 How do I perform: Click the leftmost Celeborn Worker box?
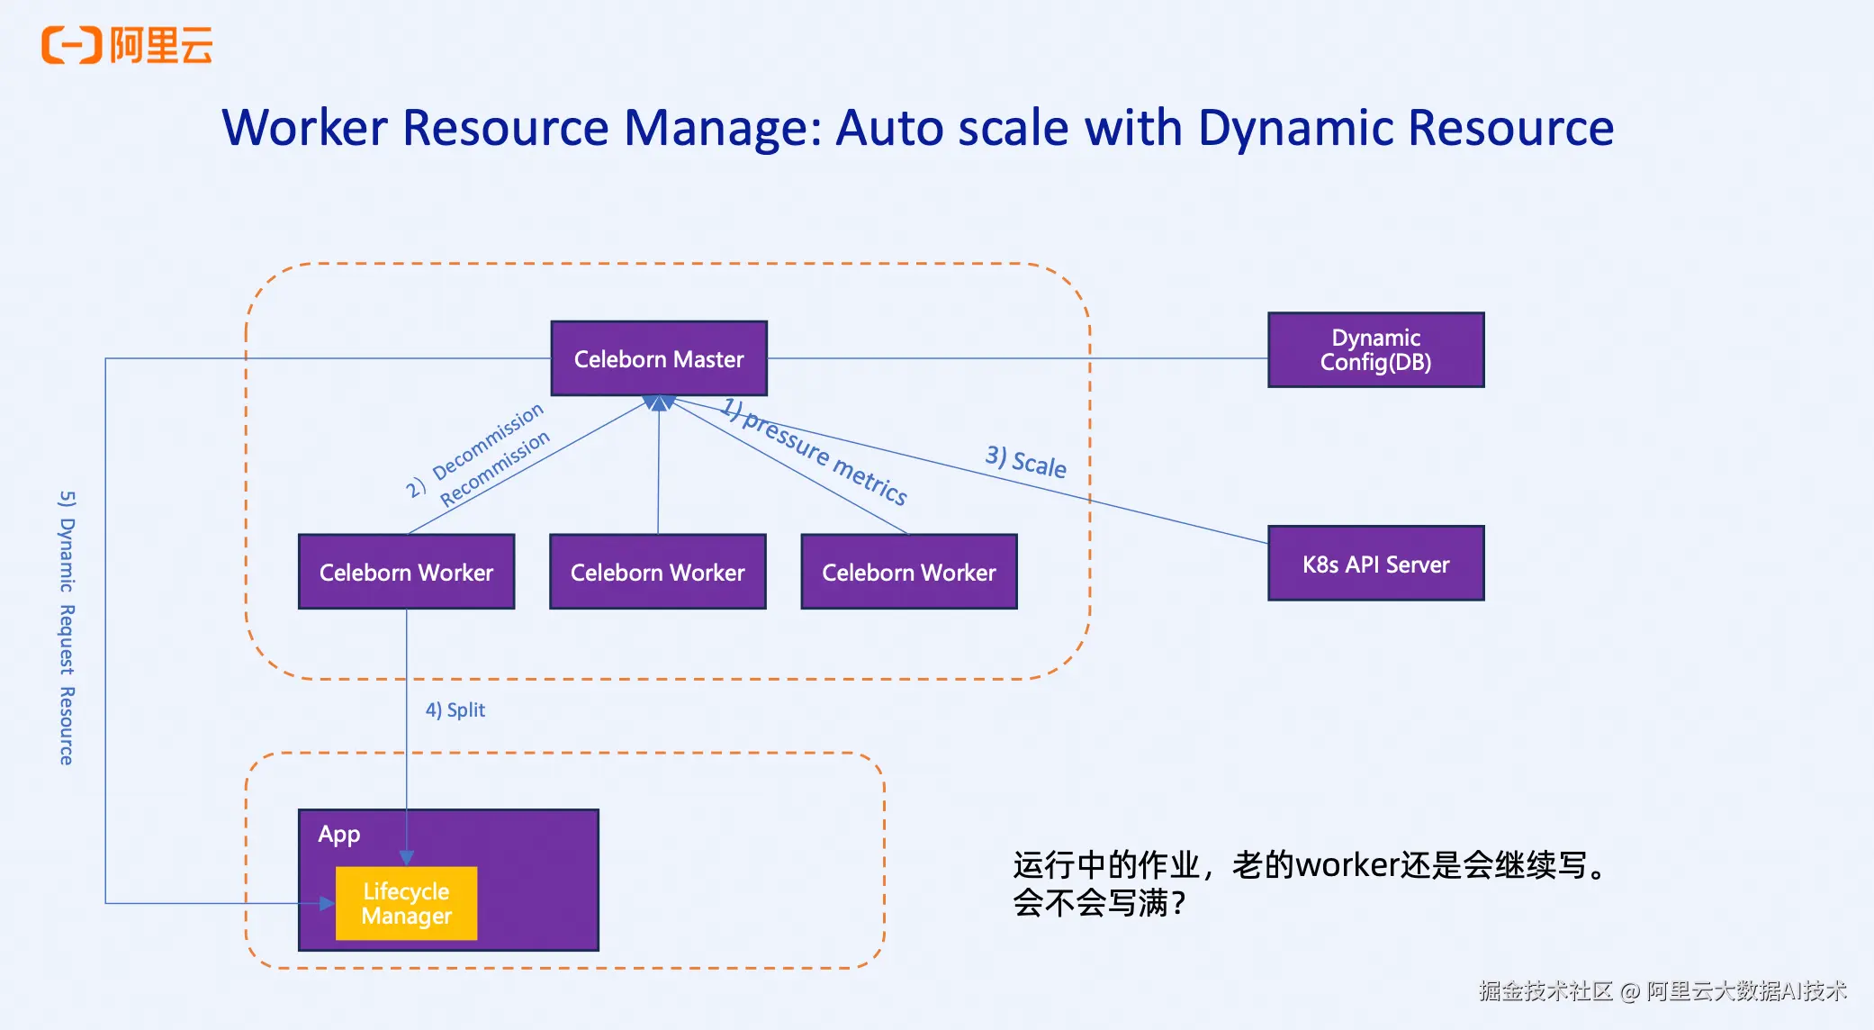(406, 572)
